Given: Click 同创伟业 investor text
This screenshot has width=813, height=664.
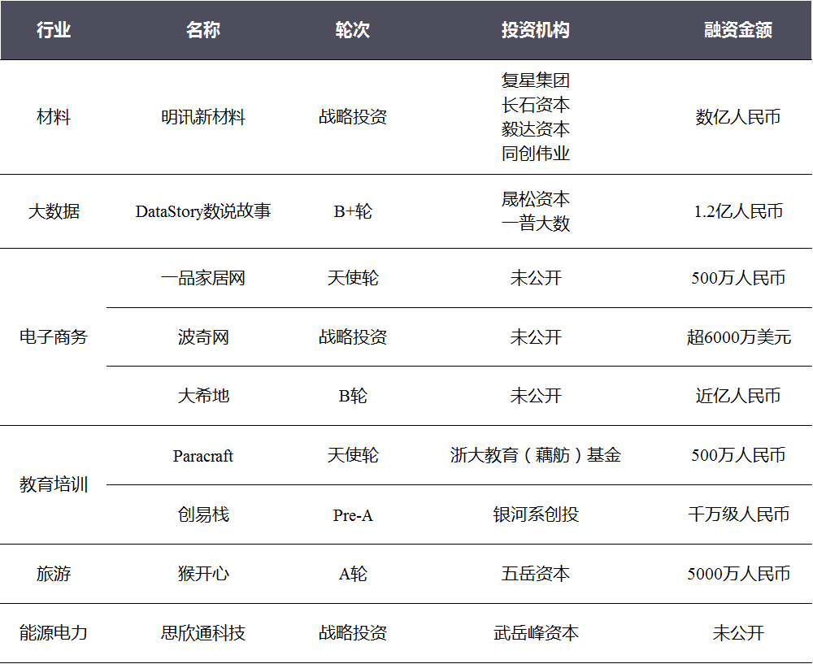Looking at the screenshot, I should [x=536, y=154].
